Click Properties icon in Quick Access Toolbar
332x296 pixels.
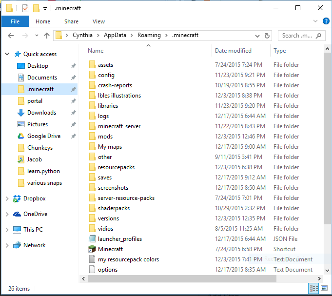[x=25, y=8]
